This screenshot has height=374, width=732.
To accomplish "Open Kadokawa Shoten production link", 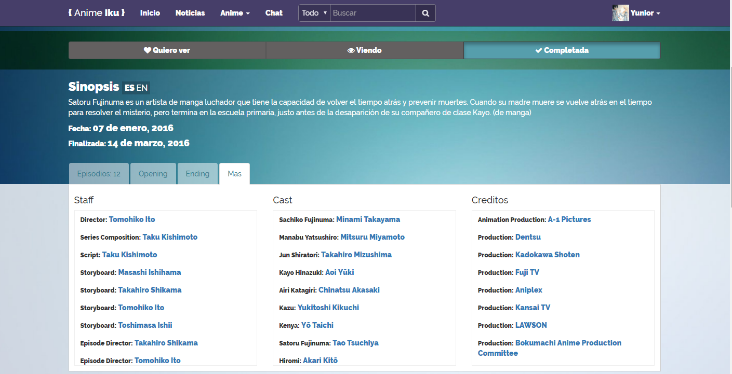I will 548,255.
